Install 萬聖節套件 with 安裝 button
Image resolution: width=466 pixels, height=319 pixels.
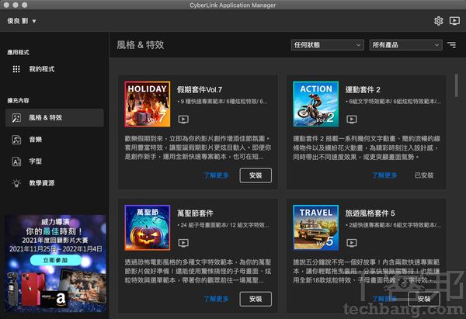click(256, 299)
